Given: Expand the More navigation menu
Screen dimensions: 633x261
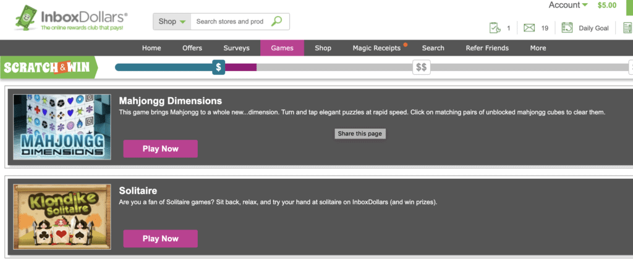Looking at the screenshot, I should (538, 48).
